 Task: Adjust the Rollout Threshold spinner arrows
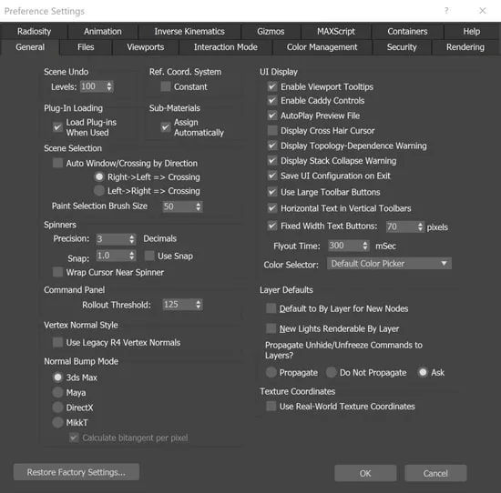pos(199,305)
